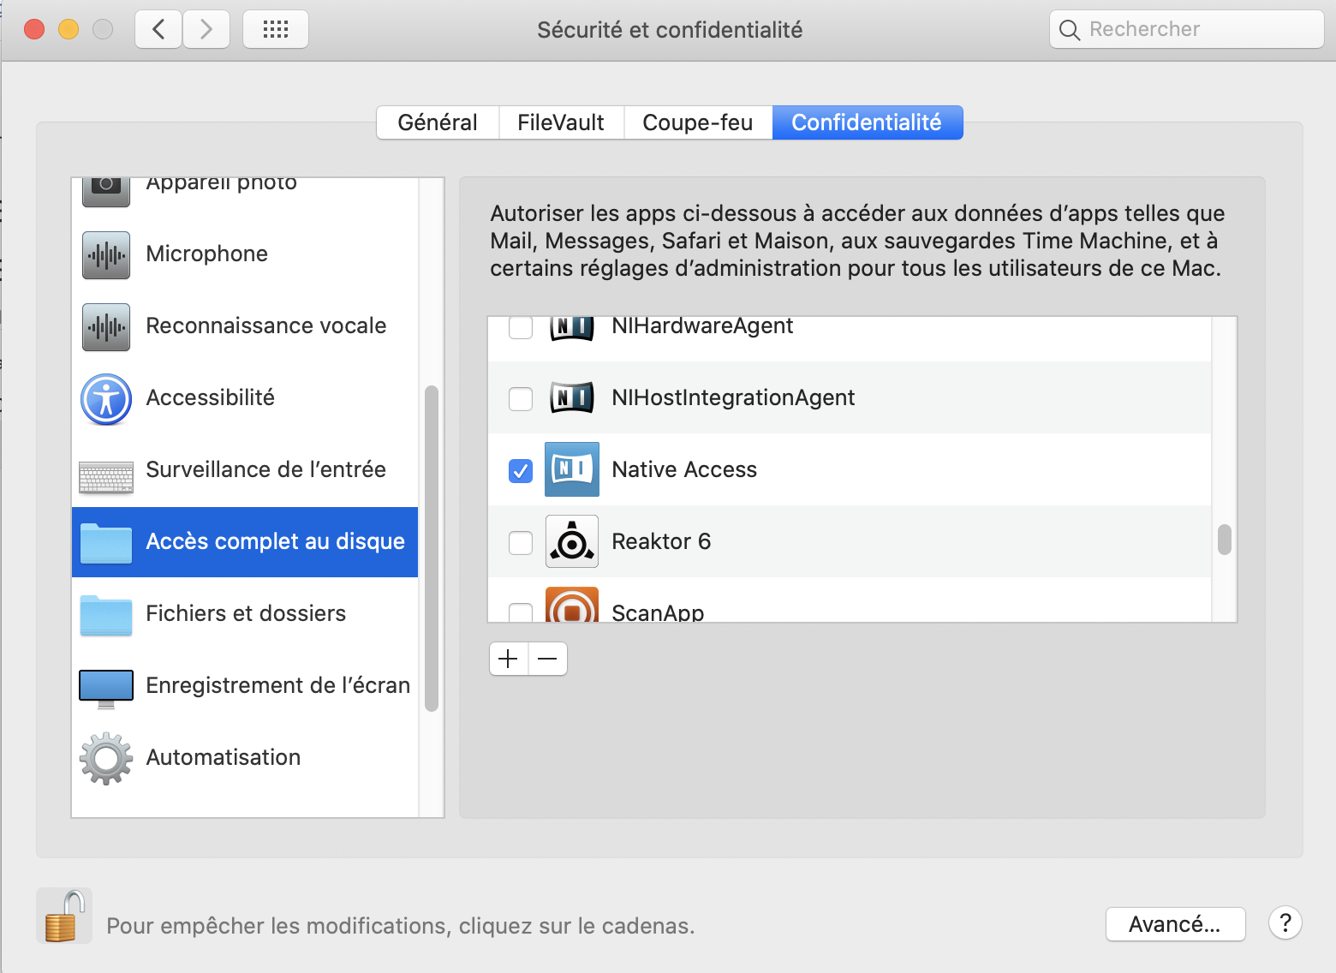This screenshot has width=1336, height=973.
Task: Click the NIHardwareAgent app icon
Action: point(572,329)
